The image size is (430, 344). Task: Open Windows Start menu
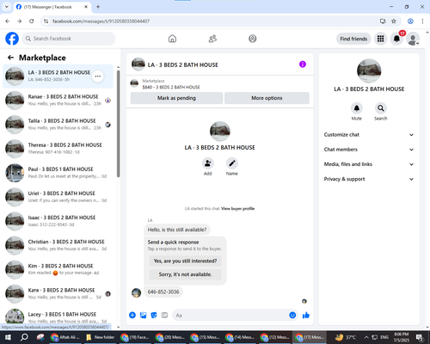click(x=8, y=337)
